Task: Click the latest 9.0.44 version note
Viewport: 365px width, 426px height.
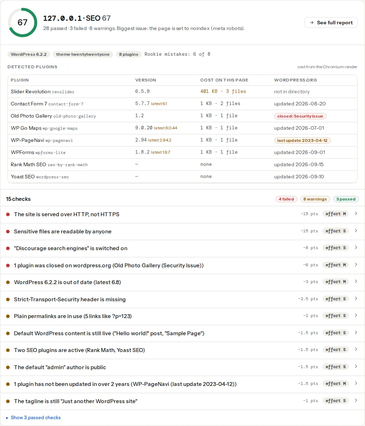Action: pyautogui.click(x=165, y=128)
